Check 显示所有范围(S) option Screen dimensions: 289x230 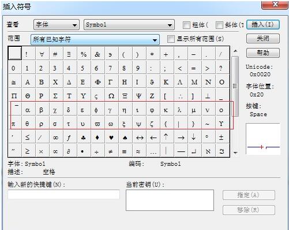[171, 39]
